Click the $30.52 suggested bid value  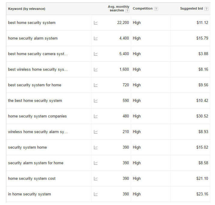202,116
